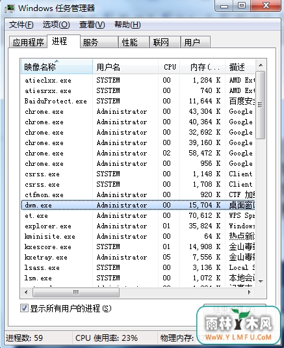284x348 pixels.
Task: Select the ctfmon.exe process
Action: (138, 195)
